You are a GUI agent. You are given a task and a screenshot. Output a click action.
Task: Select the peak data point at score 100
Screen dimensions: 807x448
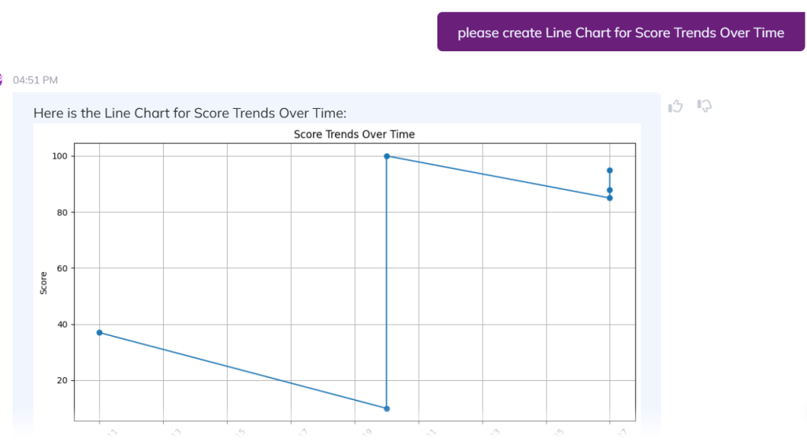click(x=386, y=156)
